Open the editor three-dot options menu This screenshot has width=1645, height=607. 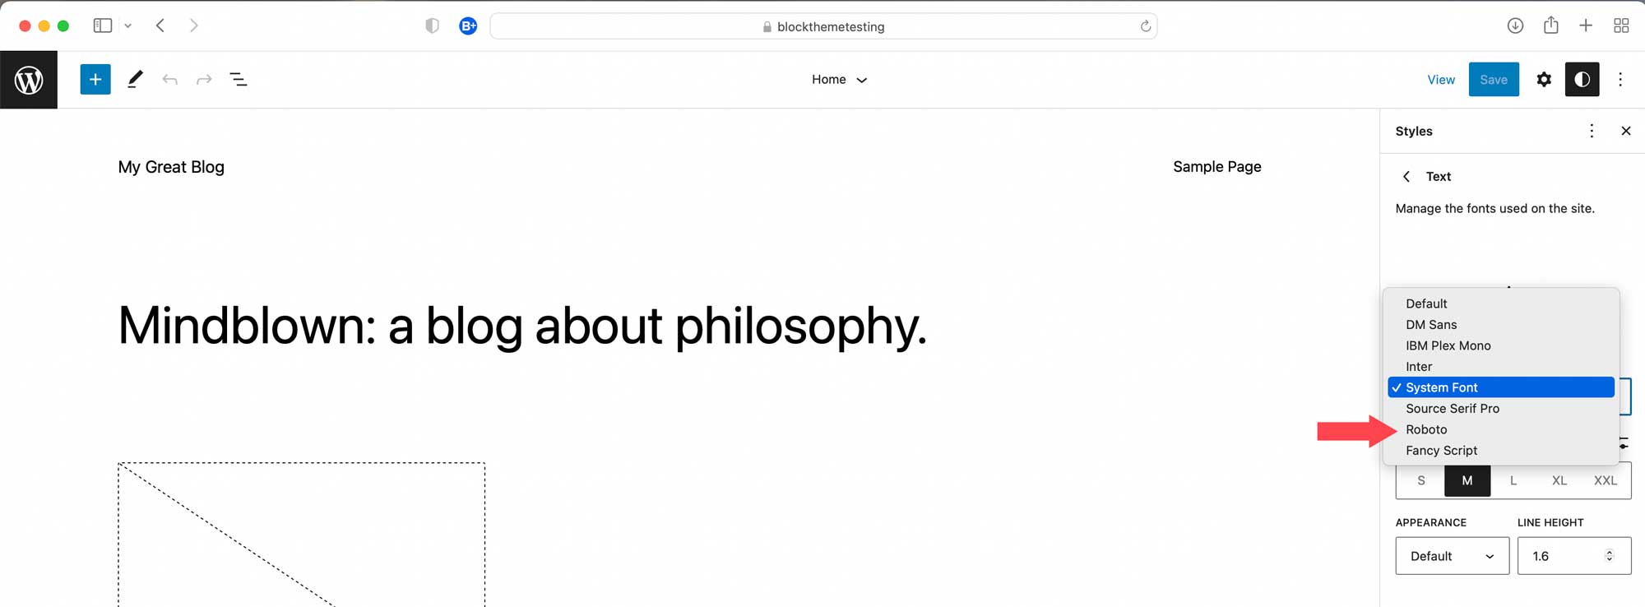[x=1620, y=79]
